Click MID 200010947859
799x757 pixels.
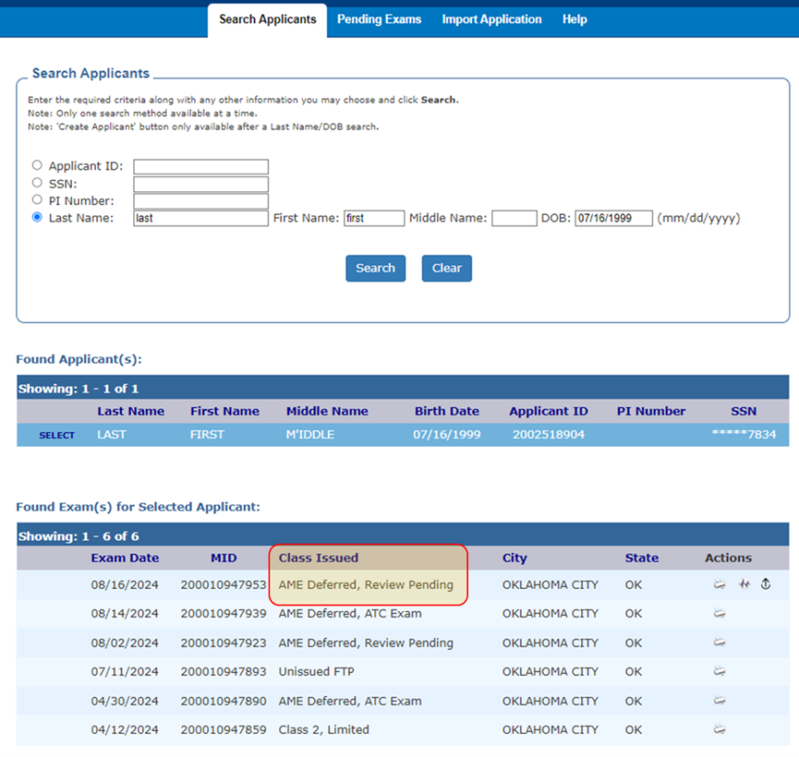(x=224, y=729)
